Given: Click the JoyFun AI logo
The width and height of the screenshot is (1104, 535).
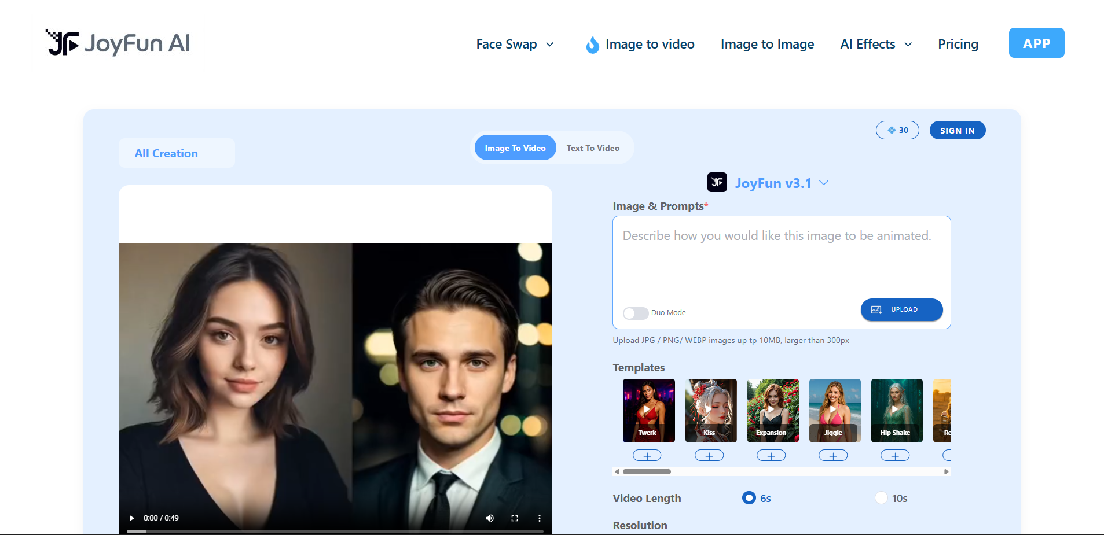Looking at the screenshot, I should pyautogui.click(x=118, y=43).
